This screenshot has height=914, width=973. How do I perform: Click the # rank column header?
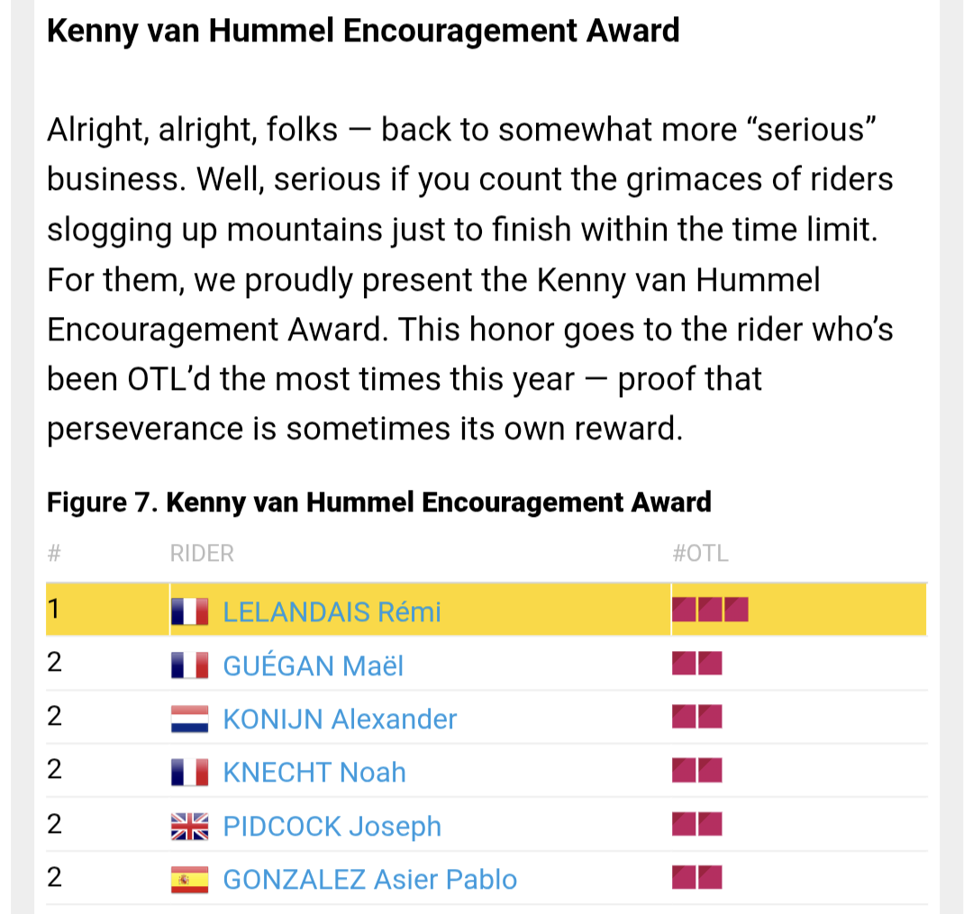click(53, 554)
